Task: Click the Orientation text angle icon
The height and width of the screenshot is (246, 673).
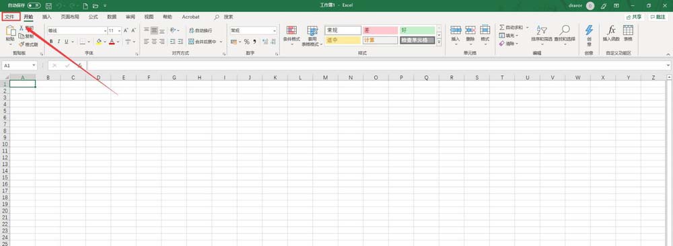Action: pos(173,30)
